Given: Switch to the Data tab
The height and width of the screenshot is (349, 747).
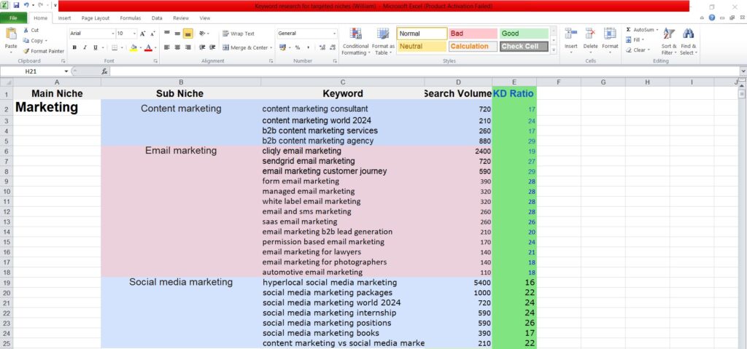Looking at the screenshot, I should point(157,18).
